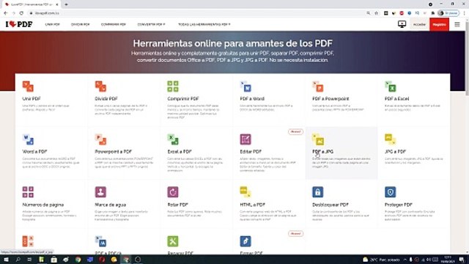
Task: Open the Dividir PDF tool icon
Action: point(101,87)
